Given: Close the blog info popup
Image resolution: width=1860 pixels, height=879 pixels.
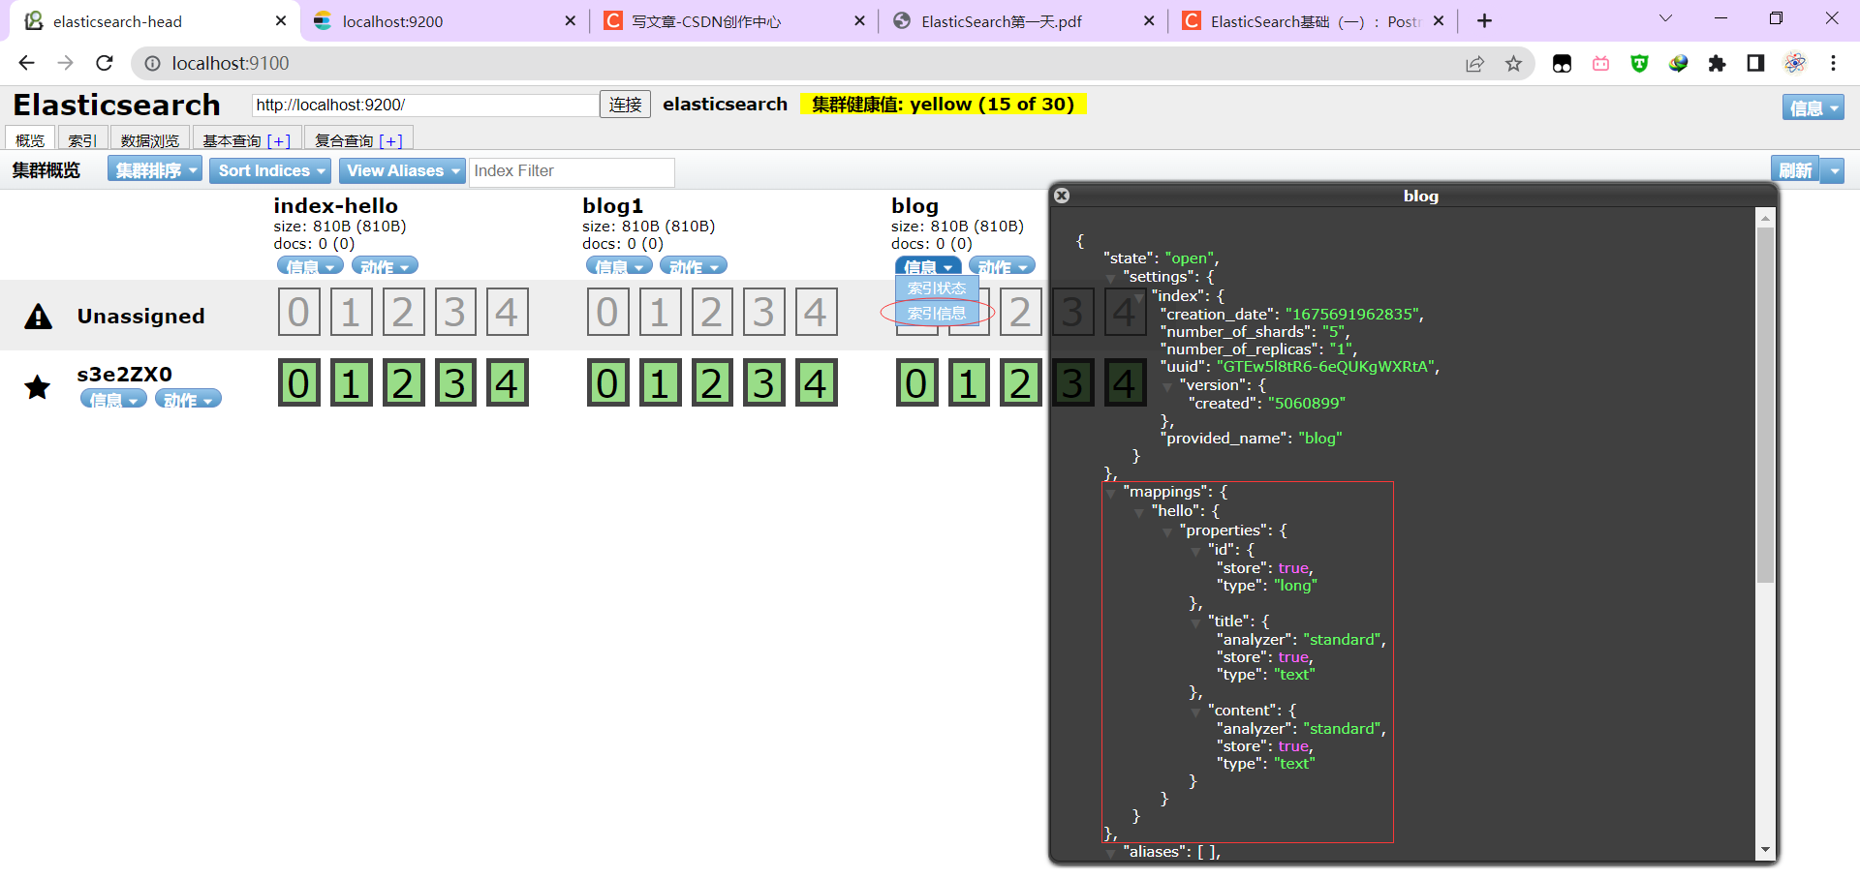Looking at the screenshot, I should point(1062,196).
